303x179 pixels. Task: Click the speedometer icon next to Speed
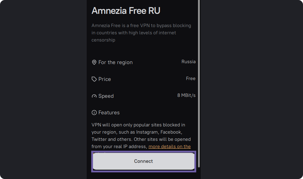pos(94,96)
